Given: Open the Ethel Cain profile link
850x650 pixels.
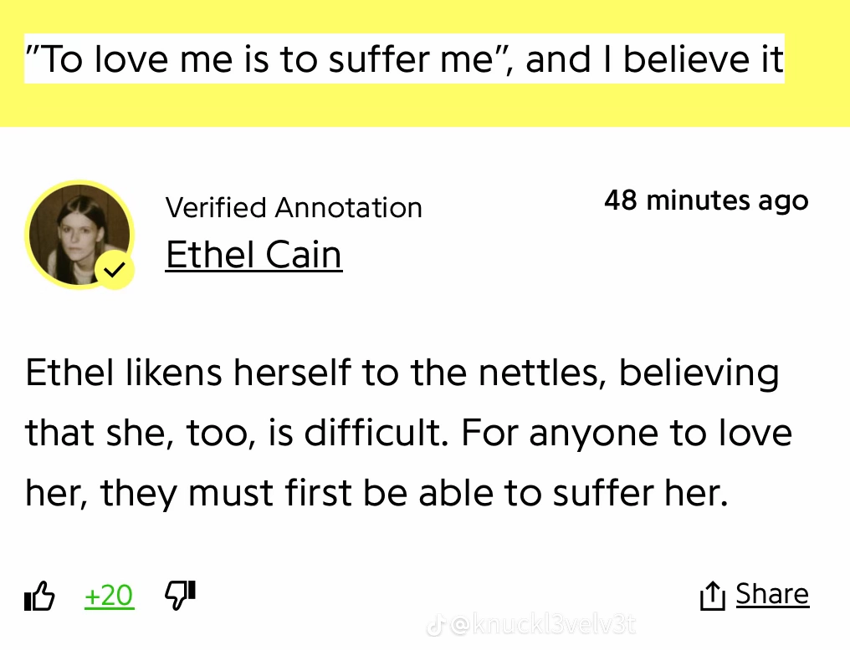Looking at the screenshot, I should pyautogui.click(x=253, y=254).
